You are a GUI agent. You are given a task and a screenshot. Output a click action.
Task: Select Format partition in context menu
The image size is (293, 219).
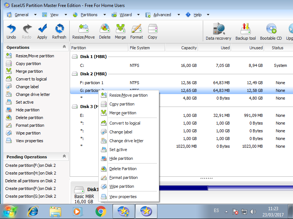coord(129,177)
